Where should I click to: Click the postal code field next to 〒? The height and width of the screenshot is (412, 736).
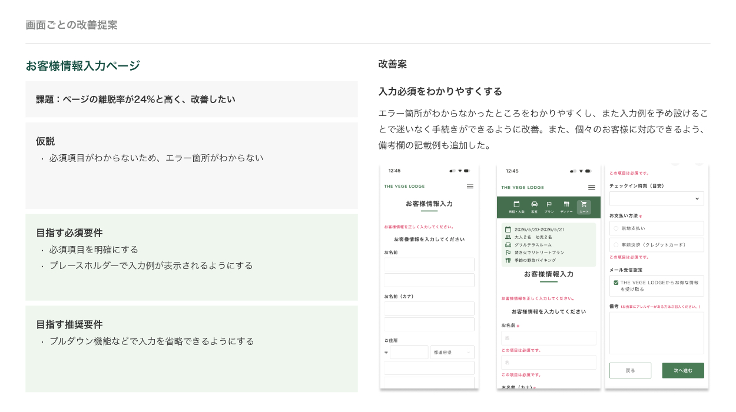tap(409, 353)
